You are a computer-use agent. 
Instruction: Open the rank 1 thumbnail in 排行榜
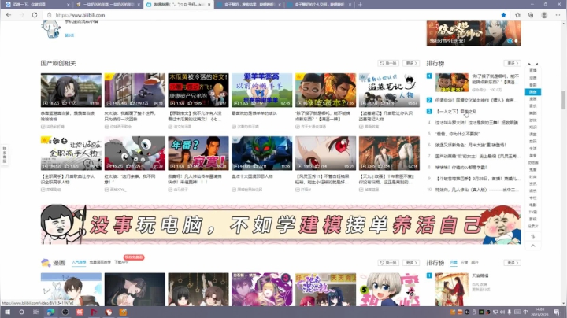[x=452, y=83]
